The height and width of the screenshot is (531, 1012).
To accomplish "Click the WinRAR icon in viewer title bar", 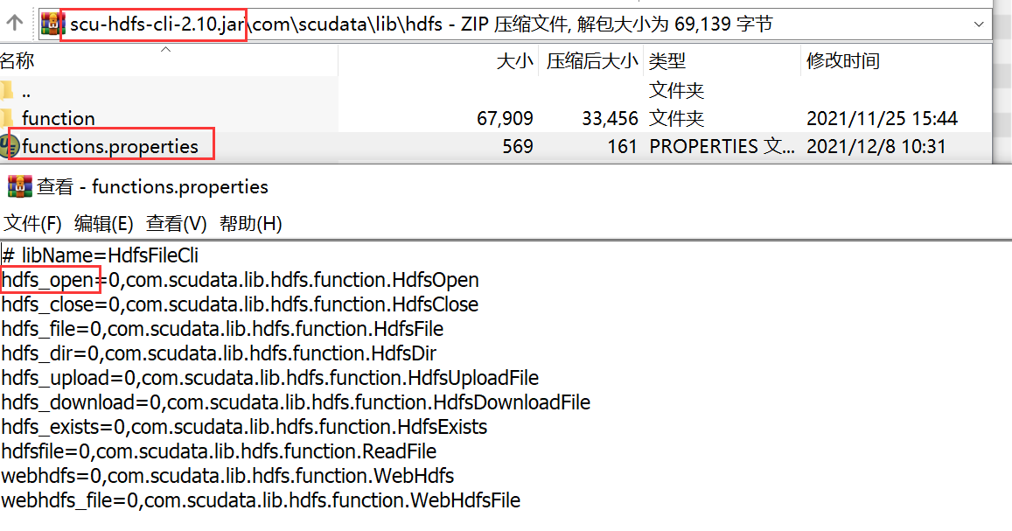I will [x=19, y=186].
